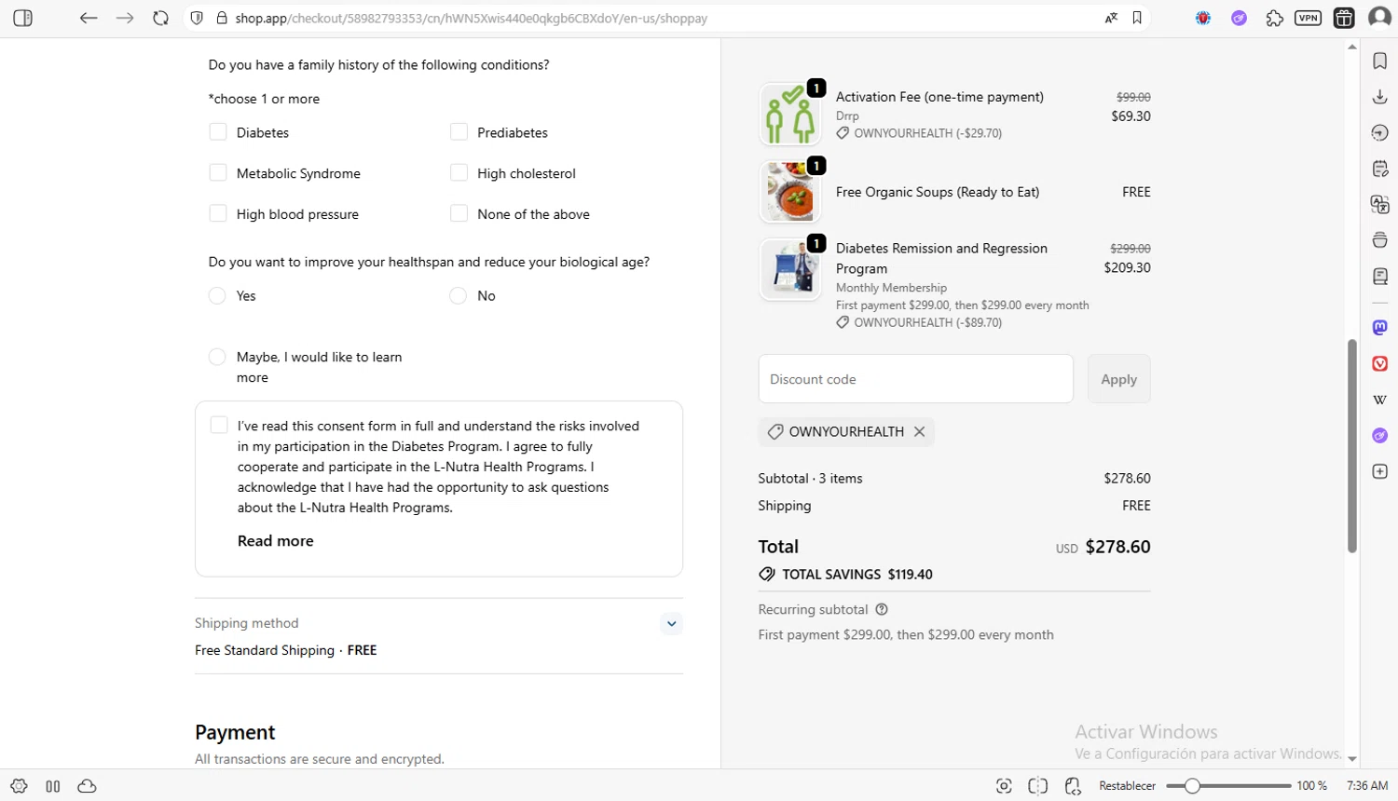Image resolution: width=1398 pixels, height=801 pixels.
Task: Expand the Shipping method section chevron
Action: click(x=671, y=623)
